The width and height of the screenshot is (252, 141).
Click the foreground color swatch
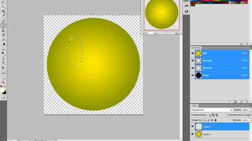coord(2,90)
